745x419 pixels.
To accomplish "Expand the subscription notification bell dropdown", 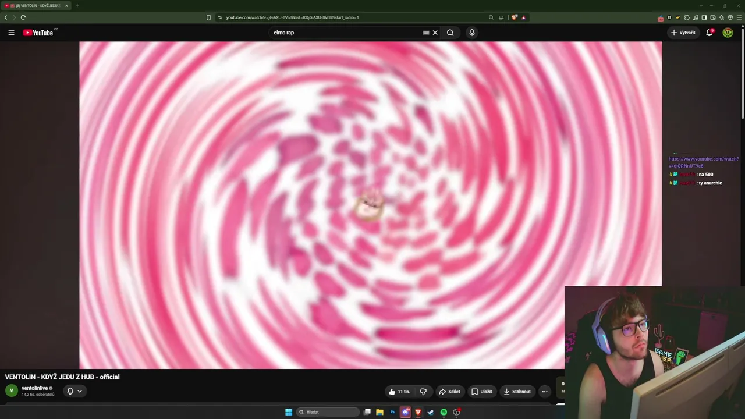I will coord(74,391).
